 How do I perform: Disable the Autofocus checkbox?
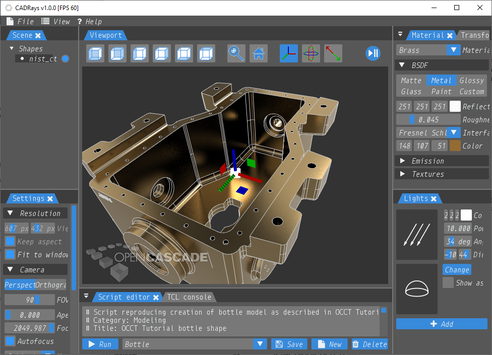(10, 341)
